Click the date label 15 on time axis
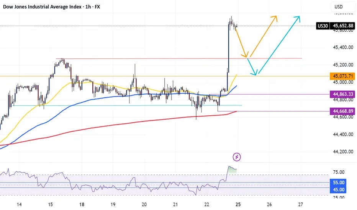Image resolution: width=357 pixels, height=210 pixels. [x=50, y=205]
